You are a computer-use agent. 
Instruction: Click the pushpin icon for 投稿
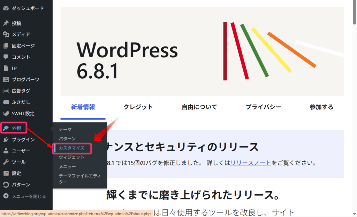click(6, 23)
